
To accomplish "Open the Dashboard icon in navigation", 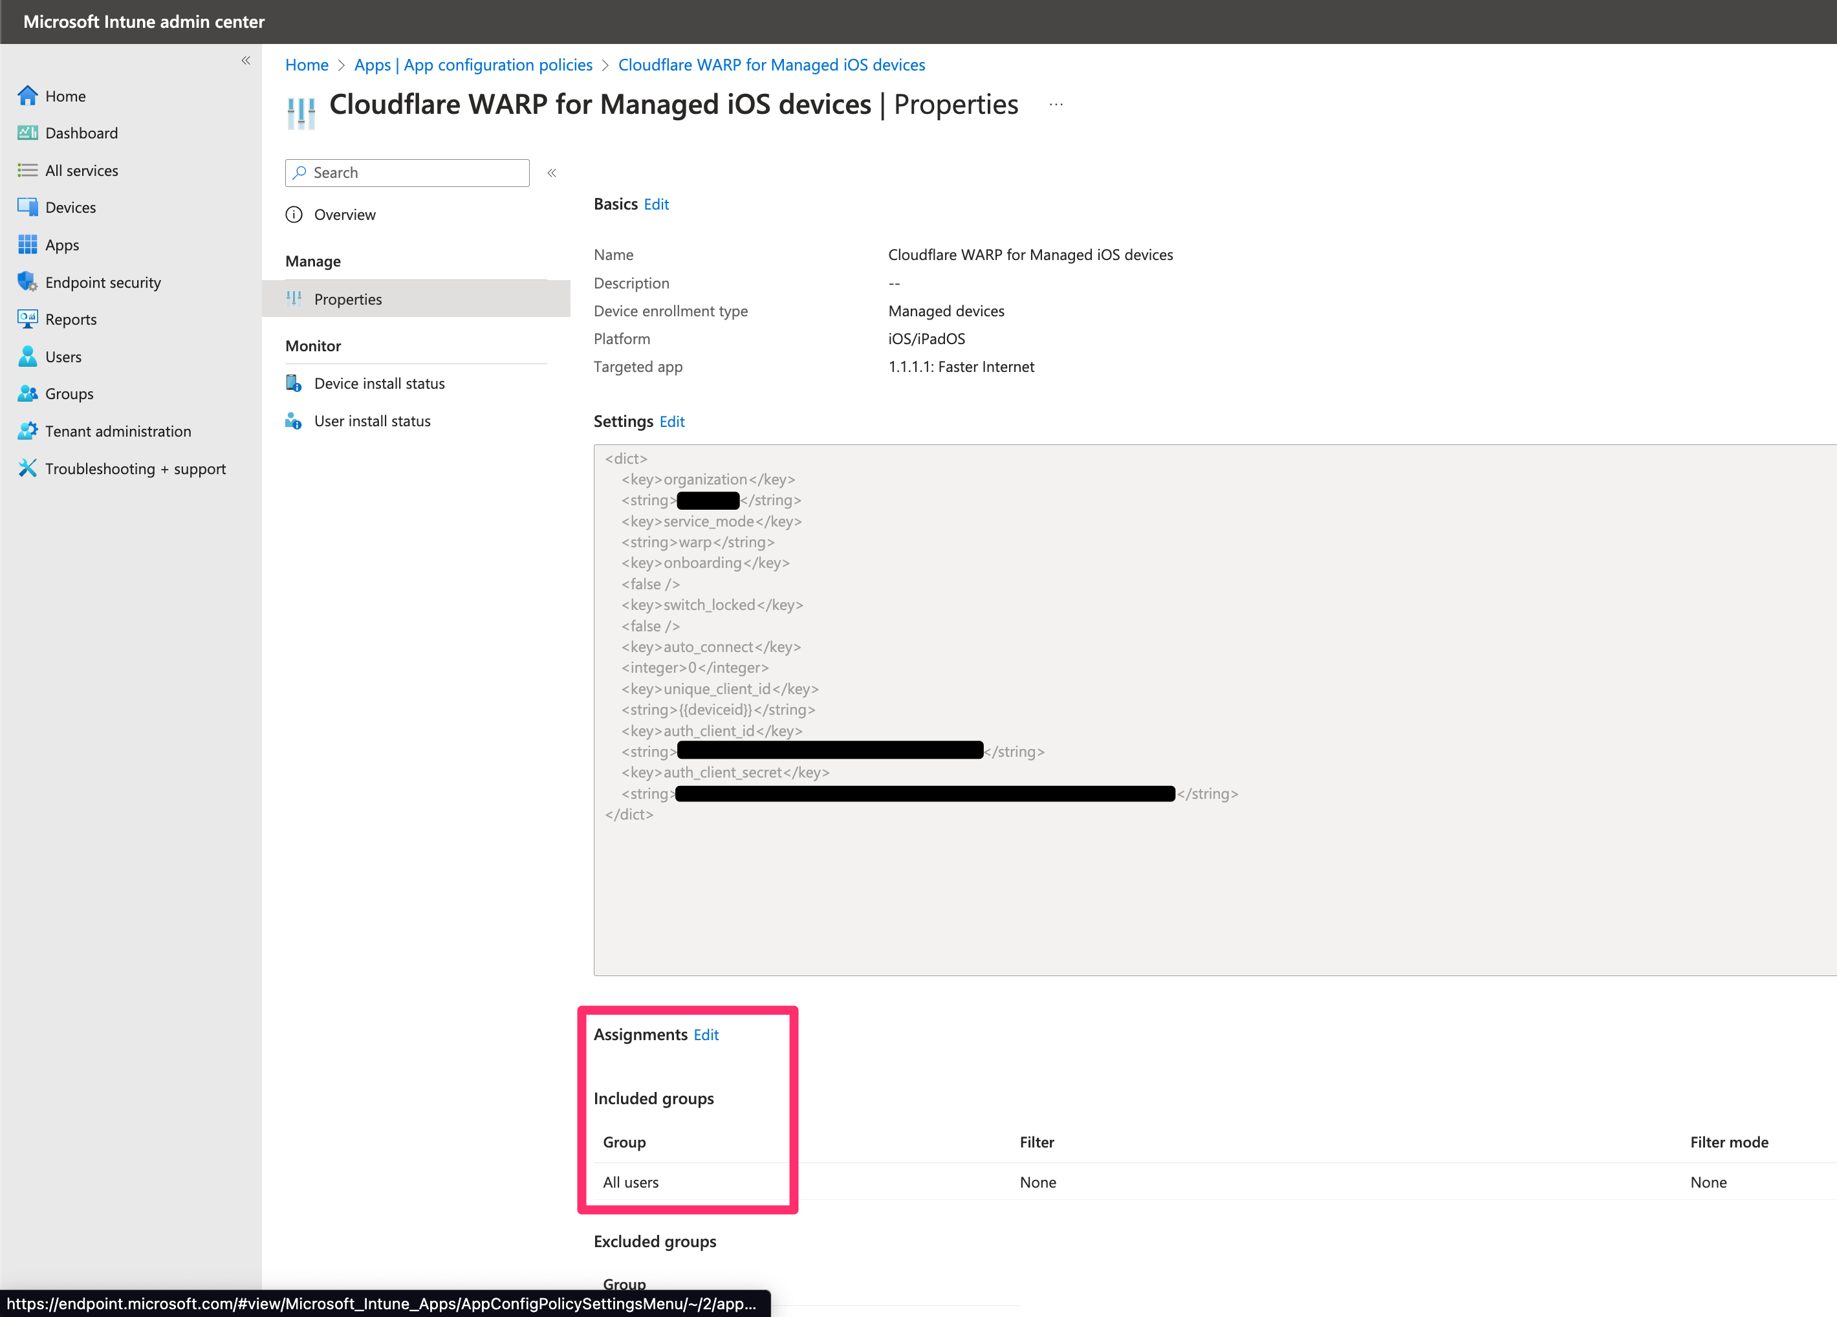I will tap(28, 133).
